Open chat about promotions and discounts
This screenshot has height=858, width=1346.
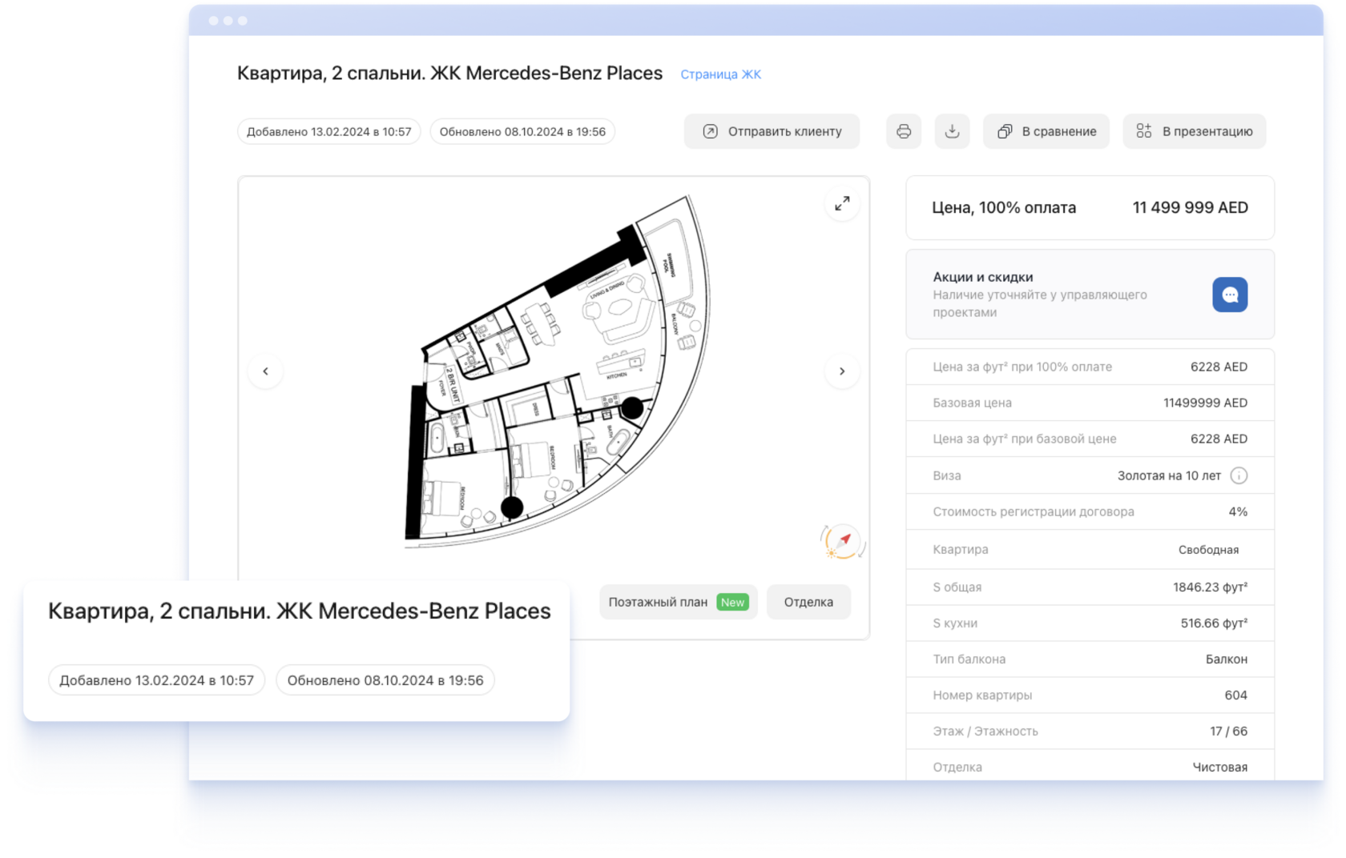(x=1230, y=295)
